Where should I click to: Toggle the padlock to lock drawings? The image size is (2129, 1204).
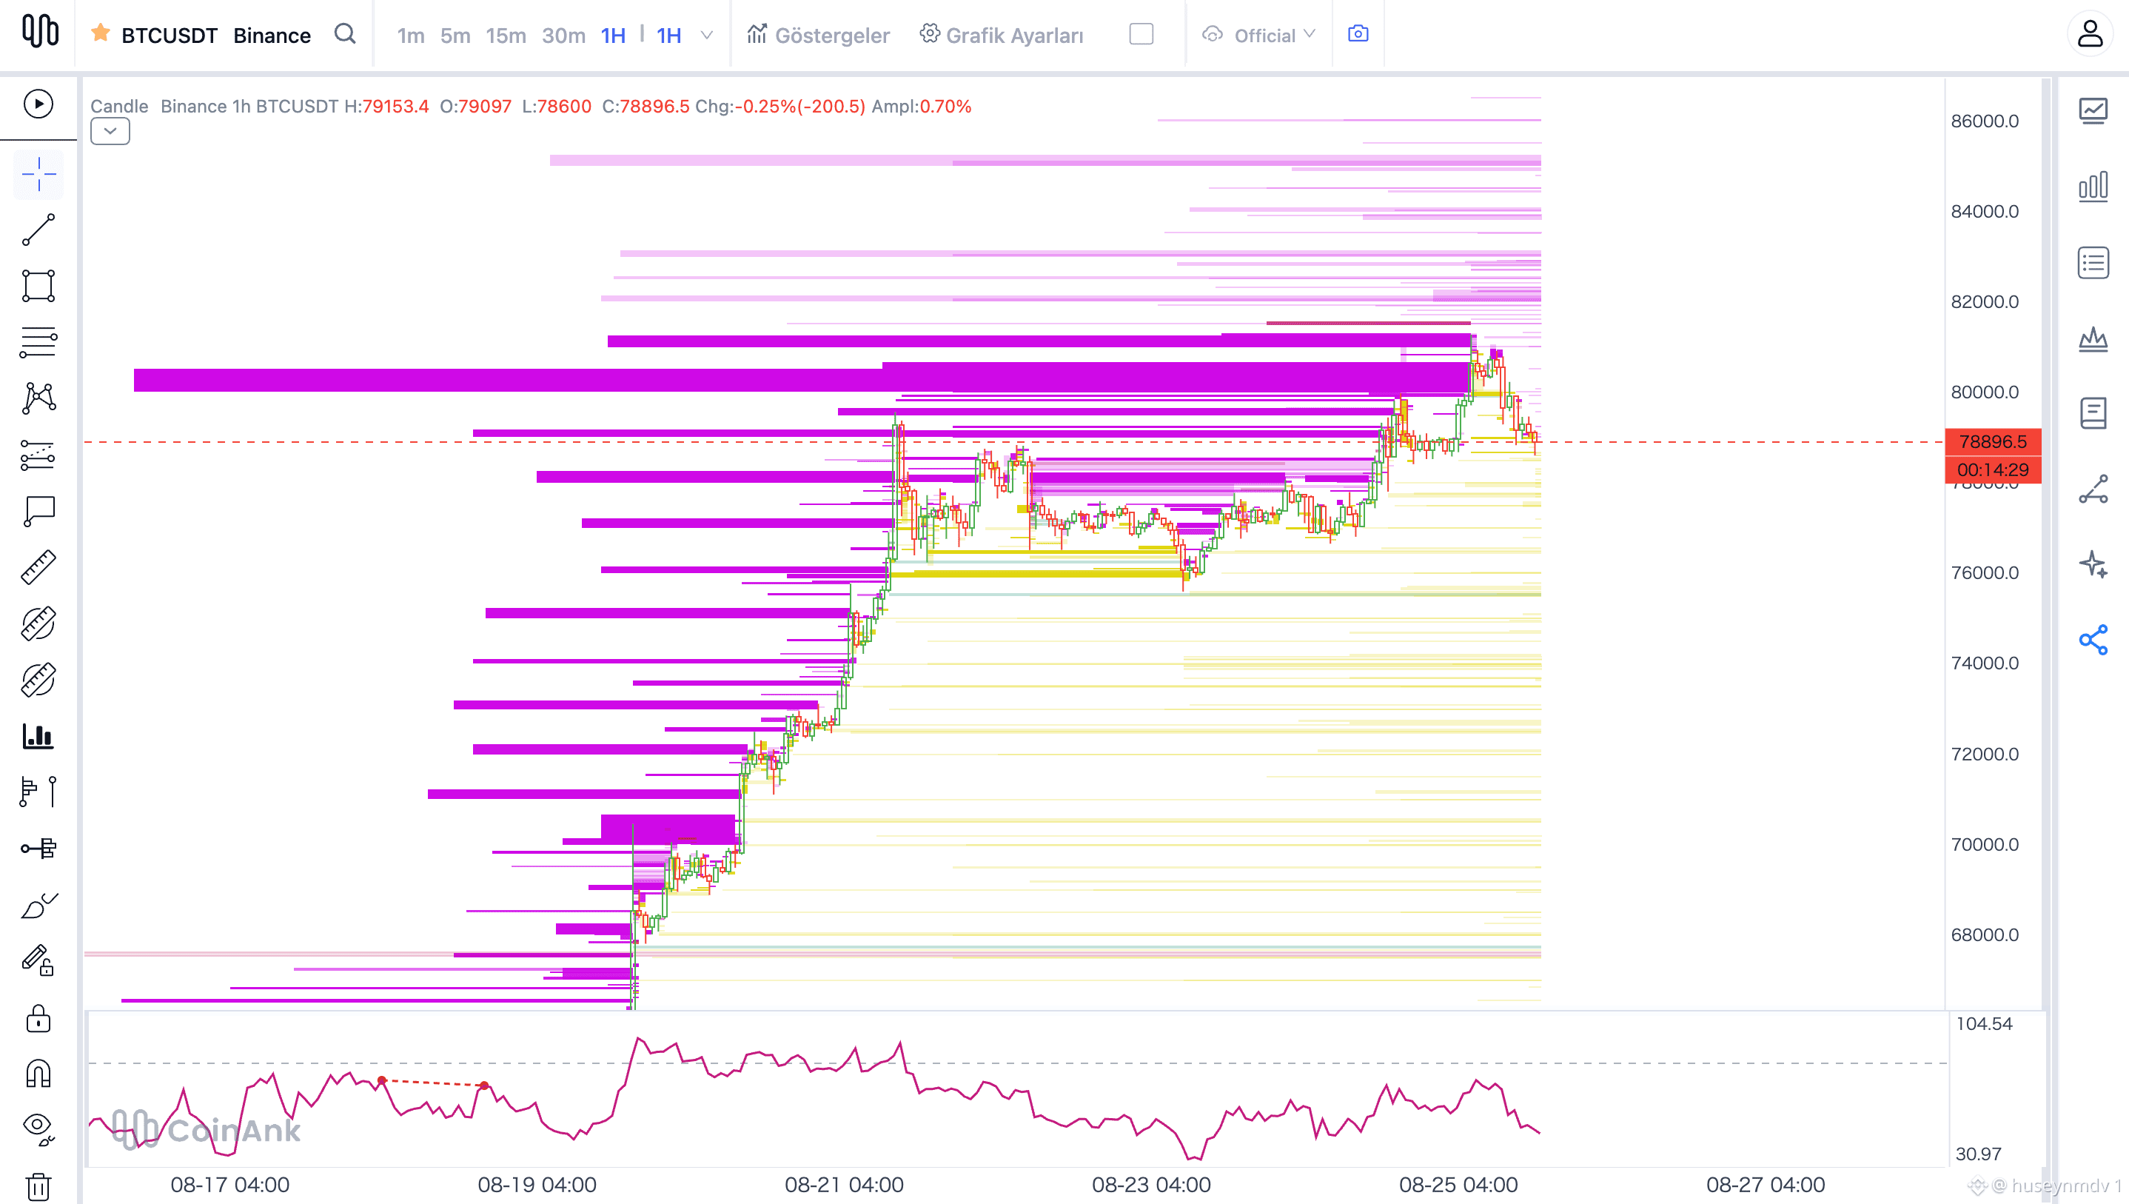(38, 1018)
